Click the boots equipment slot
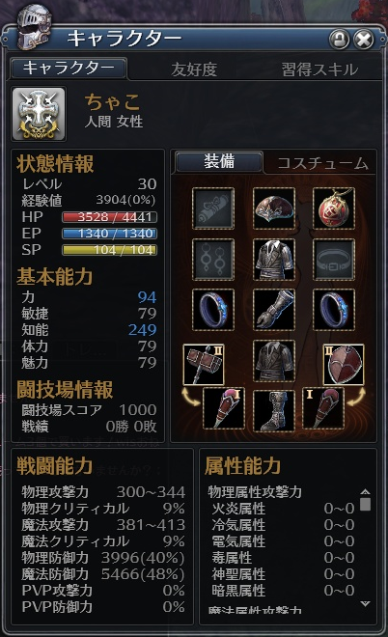Image resolution: width=388 pixels, height=637 pixels. (x=274, y=411)
